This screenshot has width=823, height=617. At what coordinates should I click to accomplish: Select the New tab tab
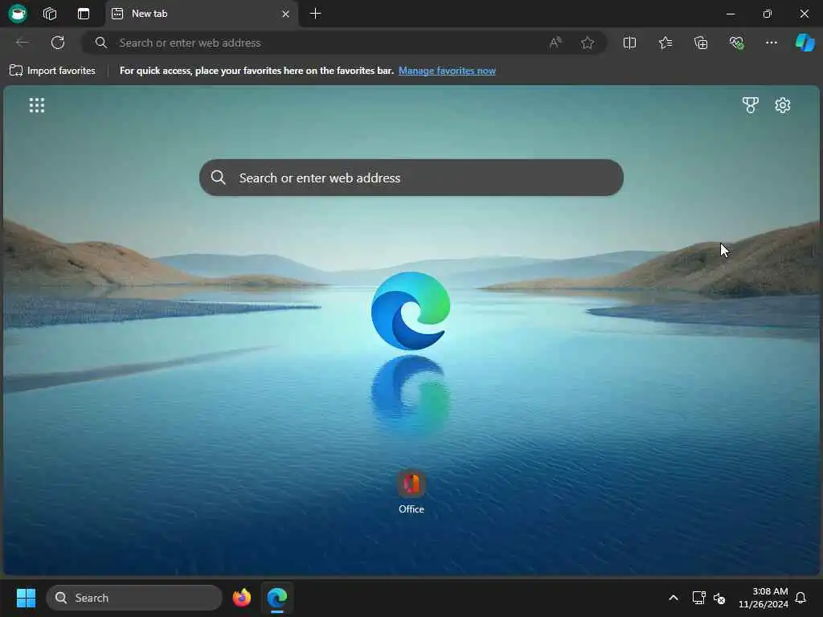(x=202, y=14)
